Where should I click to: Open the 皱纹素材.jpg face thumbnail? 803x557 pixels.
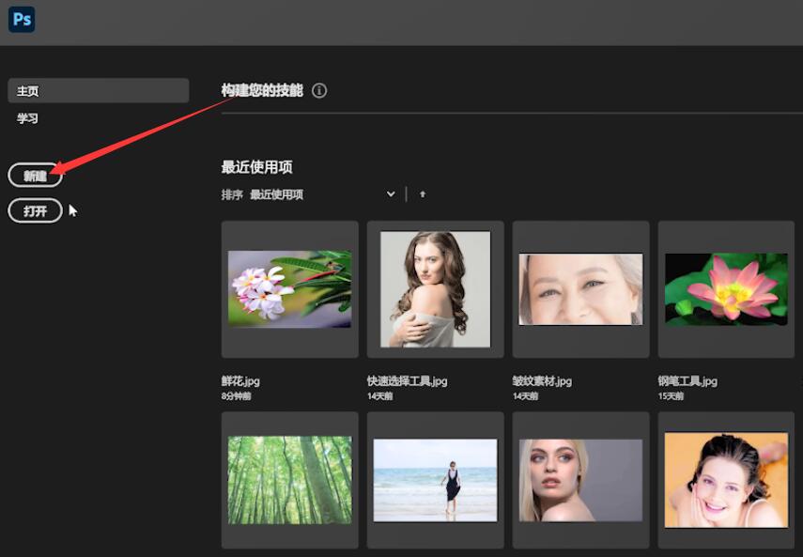pos(580,289)
